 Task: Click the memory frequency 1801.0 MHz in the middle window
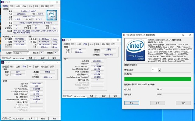click(97, 61)
